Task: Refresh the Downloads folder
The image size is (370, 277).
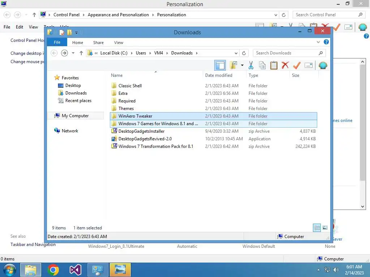Action: tap(244, 53)
